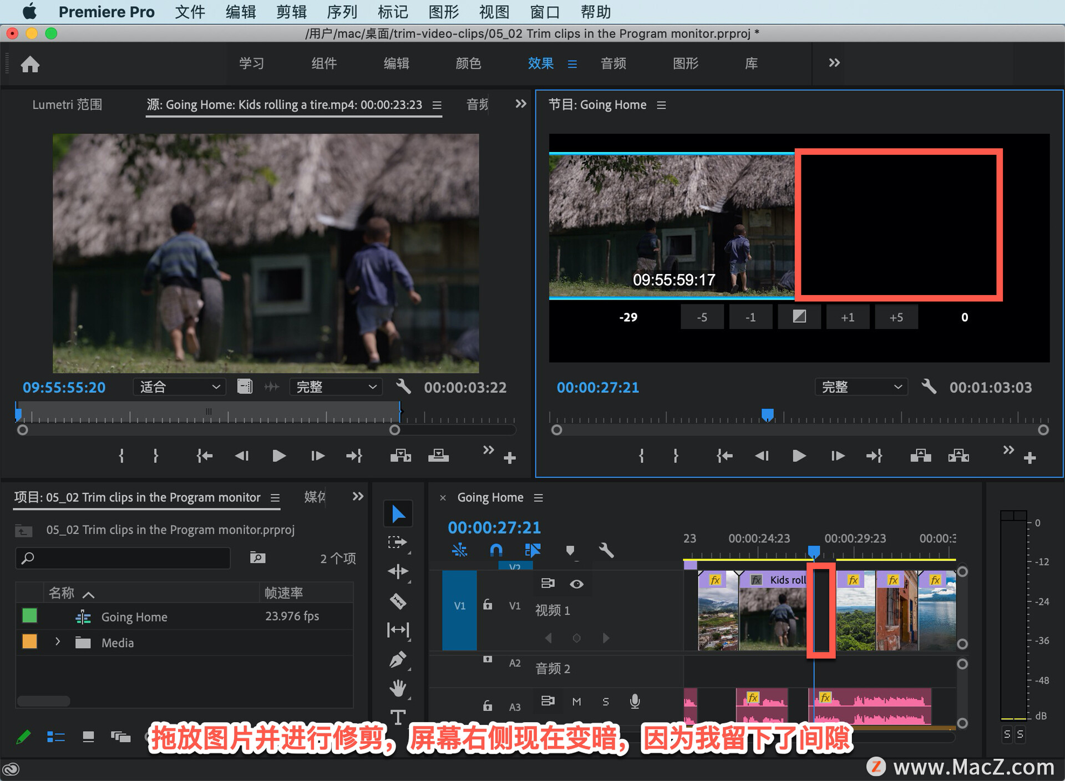Click the pencil write-protect icon in project panel

[x=23, y=737]
